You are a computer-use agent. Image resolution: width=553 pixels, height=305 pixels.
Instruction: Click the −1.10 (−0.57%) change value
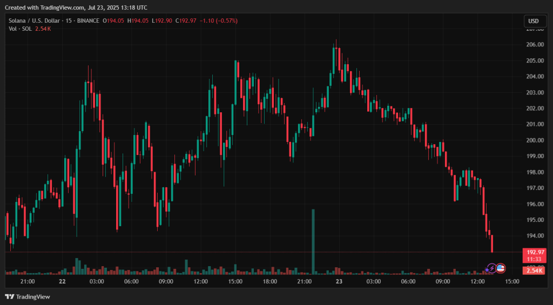pos(219,21)
